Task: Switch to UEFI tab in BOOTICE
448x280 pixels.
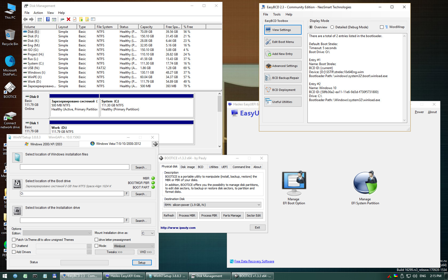Action: point(225,167)
